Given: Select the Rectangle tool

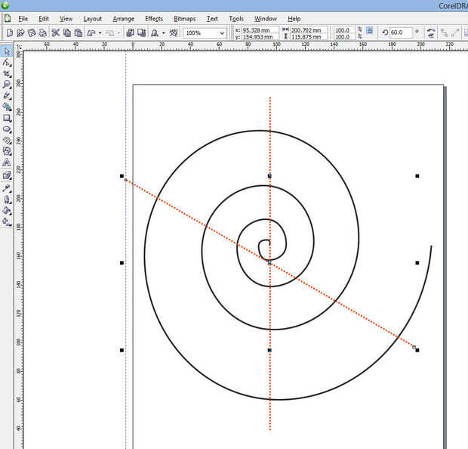Looking at the screenshot, I should point(7,118).
